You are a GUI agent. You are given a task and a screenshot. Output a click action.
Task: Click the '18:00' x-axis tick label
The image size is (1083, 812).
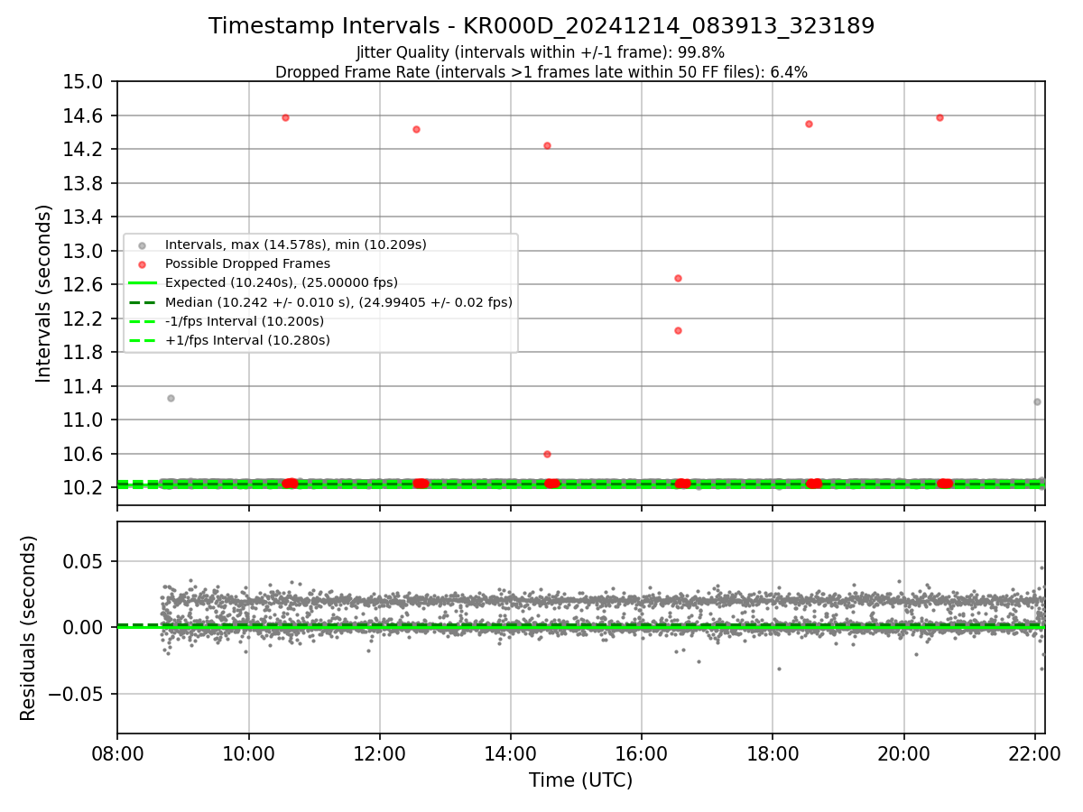[773, 752]
